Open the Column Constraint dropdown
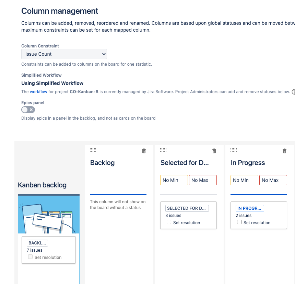 [64, 54]
